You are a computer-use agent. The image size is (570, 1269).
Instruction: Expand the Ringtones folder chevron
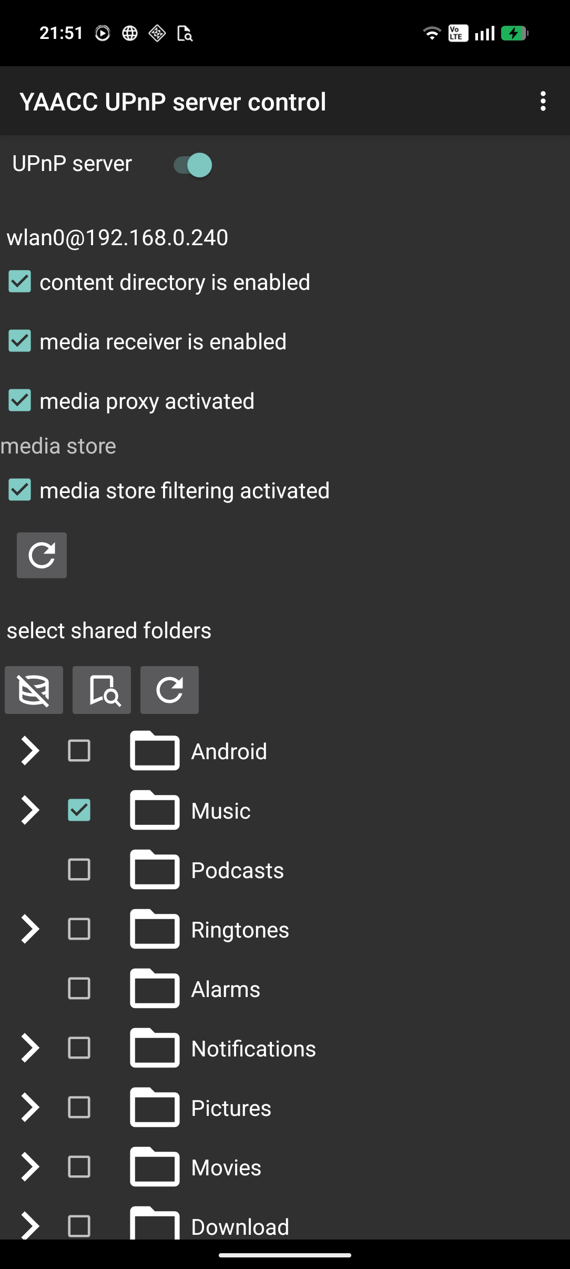click(30, 929)
